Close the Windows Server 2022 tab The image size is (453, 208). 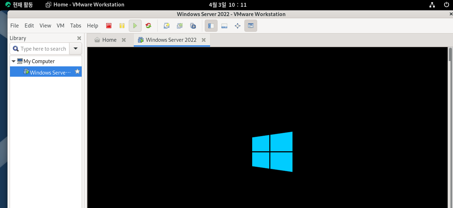click(x=204, y=40)
